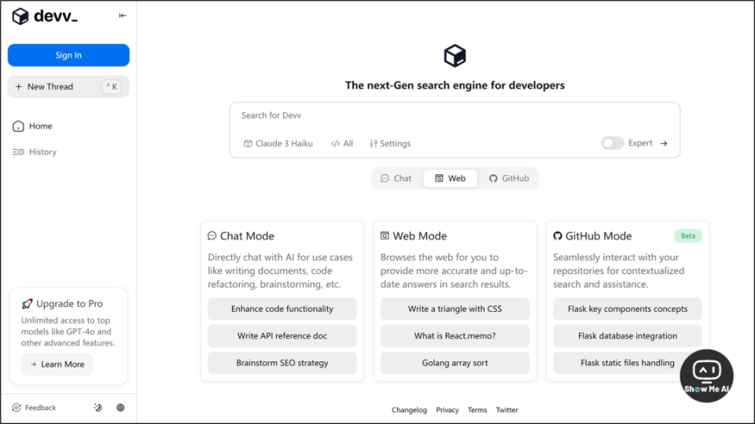755x424 pixels.
Task: Click the rocket icon in Upgrade to Pro
Action: [27, 304]
